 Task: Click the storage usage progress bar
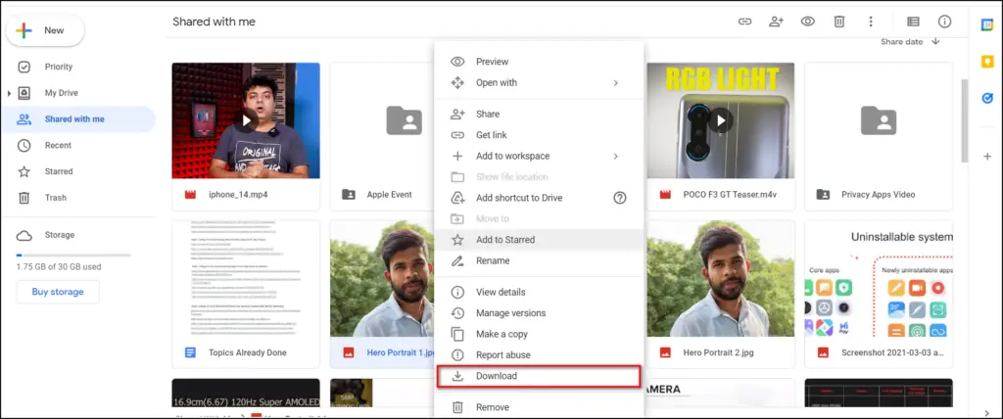[x=73, y=255]
